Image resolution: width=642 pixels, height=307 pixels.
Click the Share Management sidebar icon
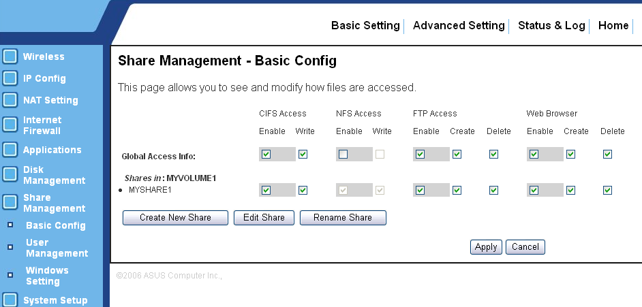pos(10,202)
